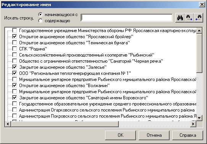Click the OK button
Viewport: 207px width, 144px height.
point(120,135)
